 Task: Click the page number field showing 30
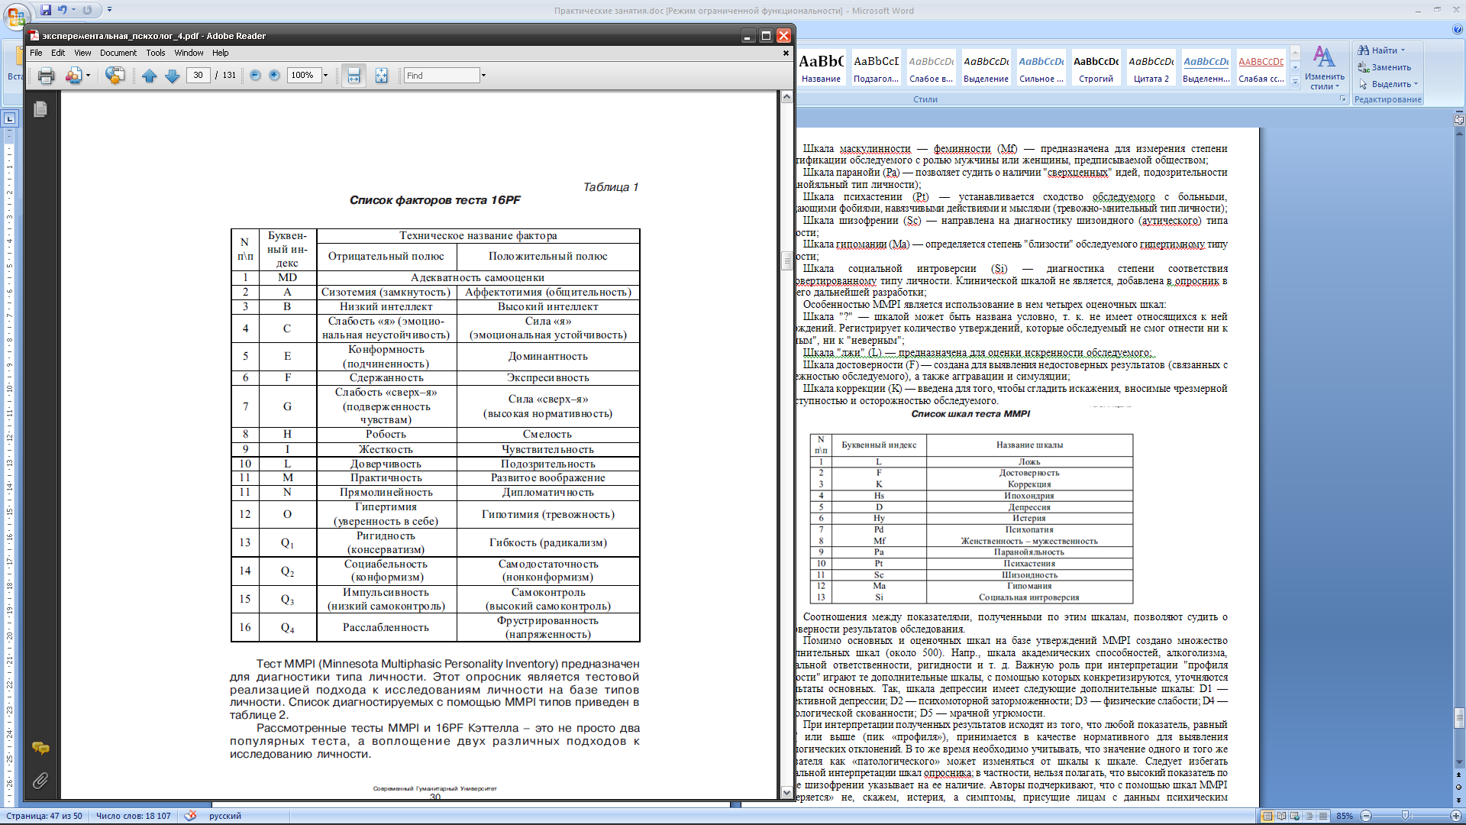199,75
